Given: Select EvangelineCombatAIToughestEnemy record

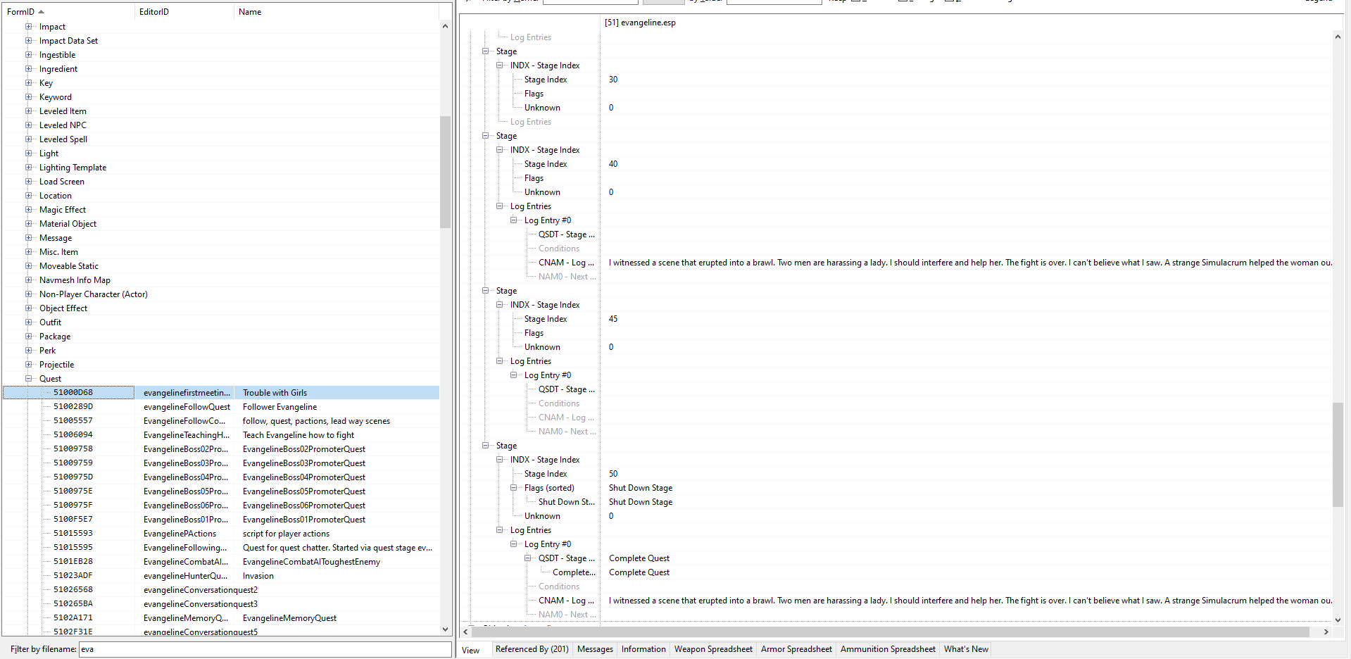Looking at the screenshot, I should [221, 562].
